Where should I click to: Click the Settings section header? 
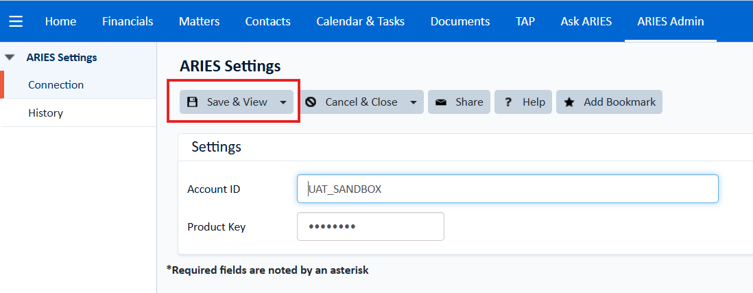click(216, 147)
